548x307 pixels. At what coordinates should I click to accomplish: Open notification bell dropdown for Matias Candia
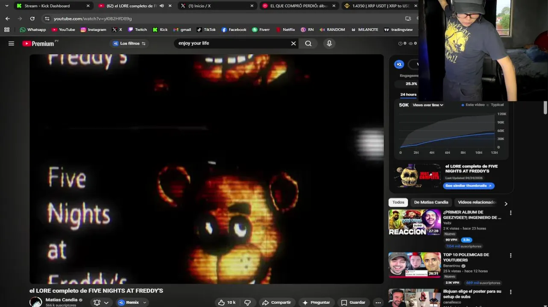click(101, 302)
